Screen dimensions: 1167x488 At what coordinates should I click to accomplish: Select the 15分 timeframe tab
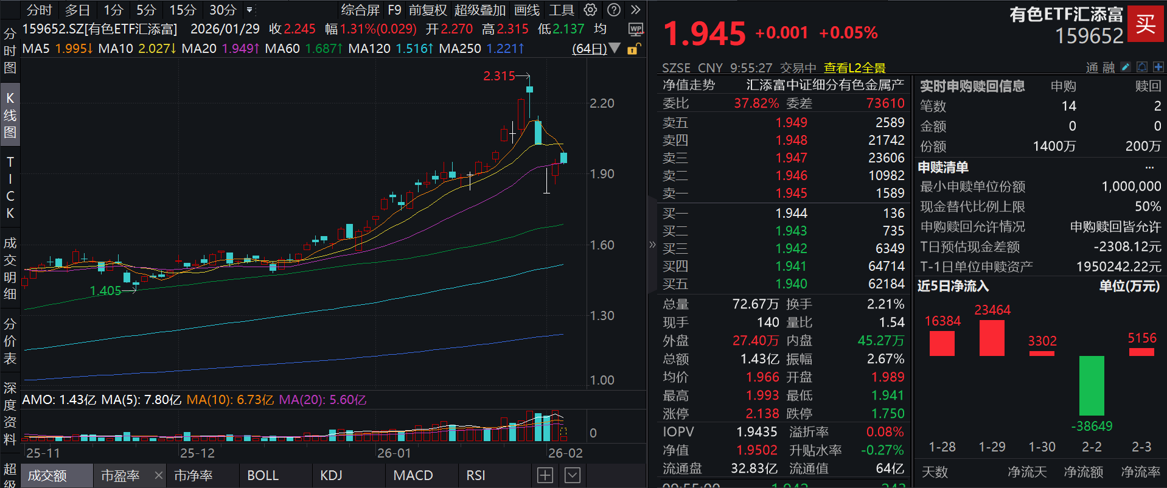pos(183,10)
